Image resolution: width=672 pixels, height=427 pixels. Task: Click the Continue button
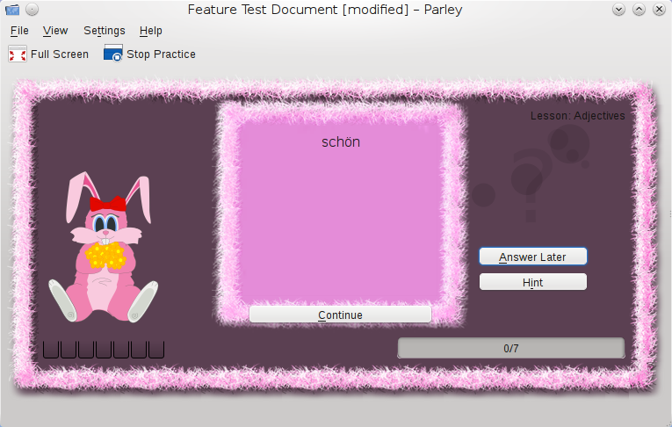[340, 315]
